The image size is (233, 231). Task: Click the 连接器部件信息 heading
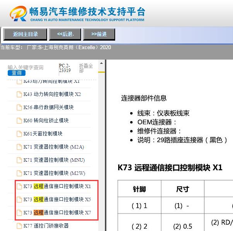144,98
